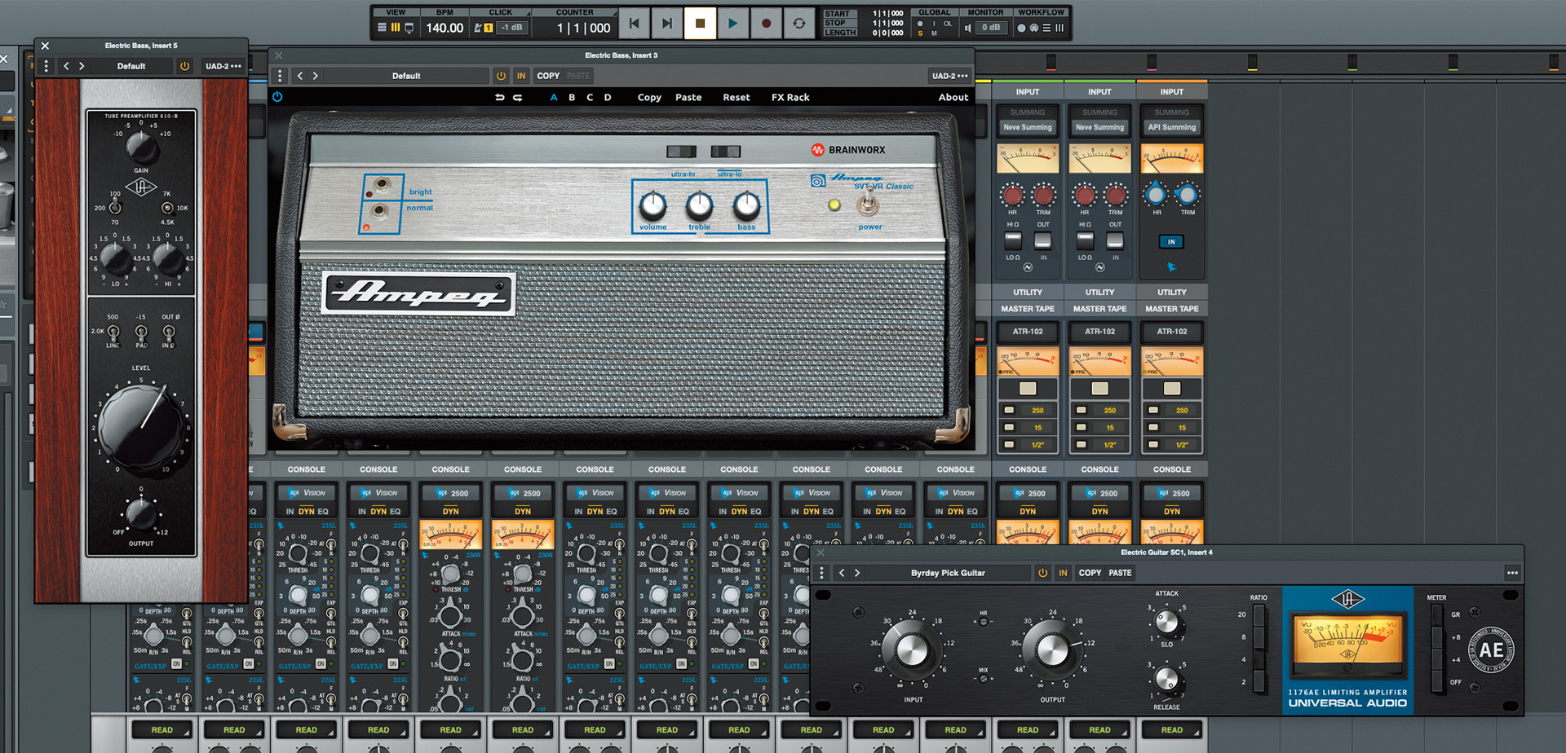Select the horizontal-lines view icon under VIEW
The image size is (1566, 753).
382,28
